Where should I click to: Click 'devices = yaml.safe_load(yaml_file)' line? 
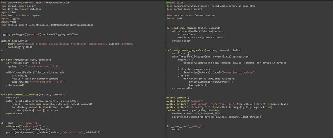coord(197,114)
